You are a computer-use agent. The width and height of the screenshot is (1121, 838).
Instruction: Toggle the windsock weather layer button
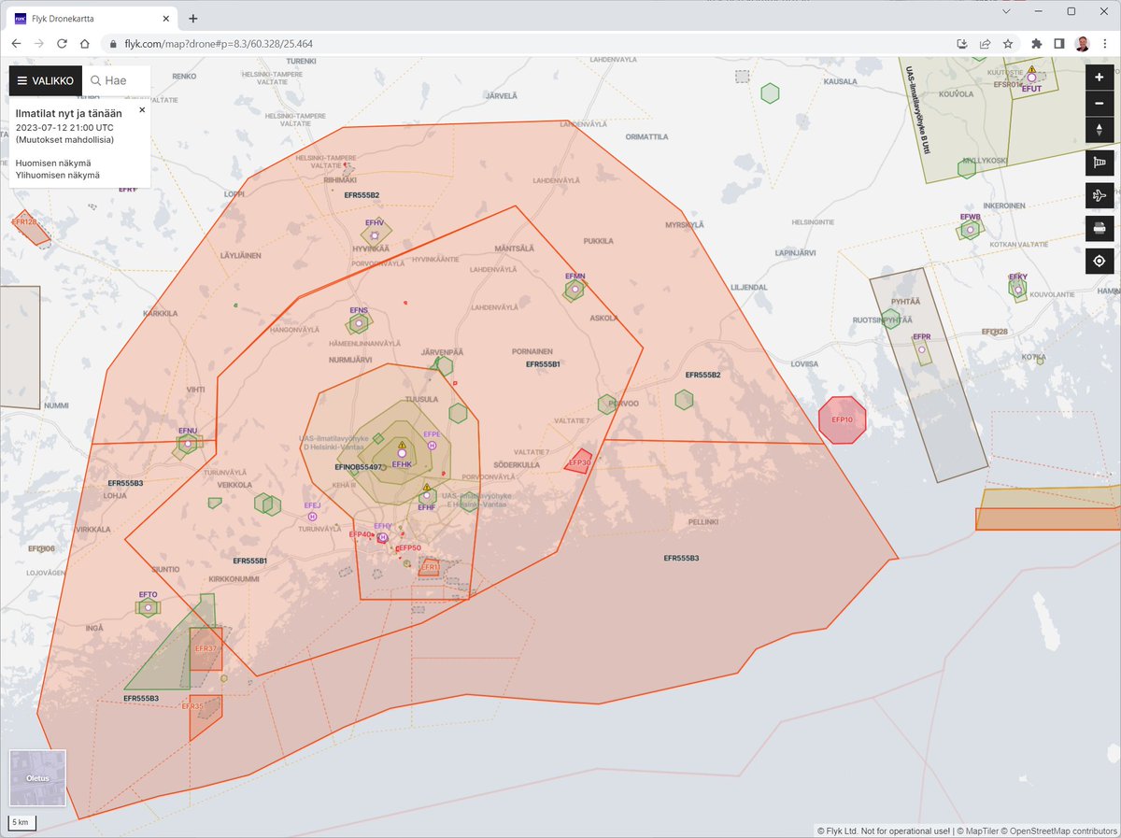tap(1100, 163)
